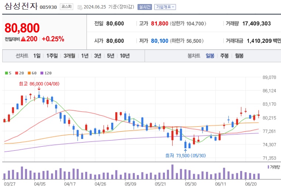Open the 기업개요 dropdown
Image resolution: width=281 pixels, height=188 pixels.
[x=165, y=7]
